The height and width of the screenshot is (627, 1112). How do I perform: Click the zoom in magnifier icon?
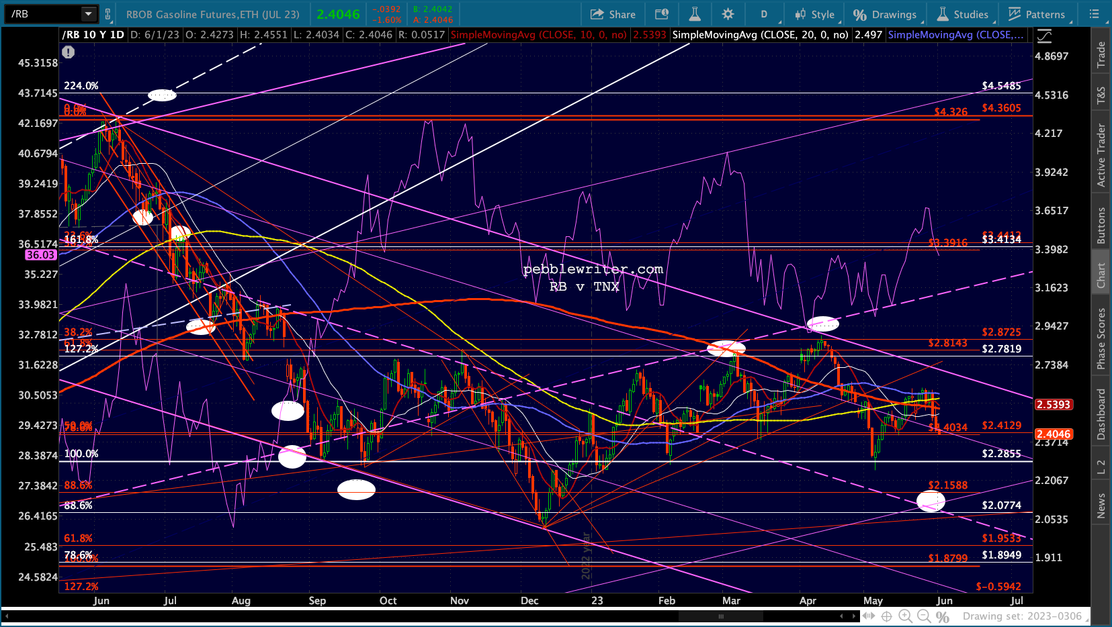pyautogui.click(x=905, y=616)
